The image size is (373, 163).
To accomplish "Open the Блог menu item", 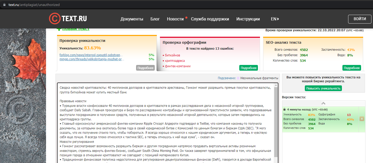I will pyautogui.click(x=155, y=19).
